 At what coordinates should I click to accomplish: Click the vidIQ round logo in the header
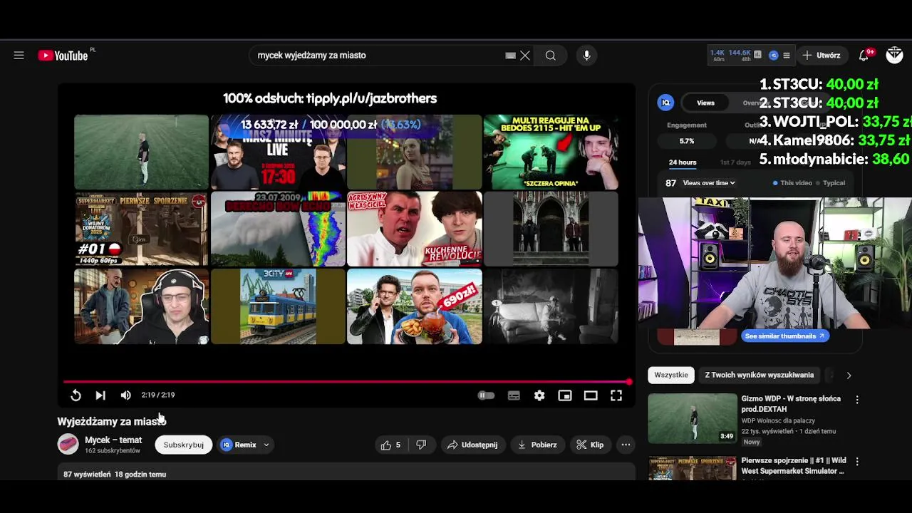[x=773, y=55]
